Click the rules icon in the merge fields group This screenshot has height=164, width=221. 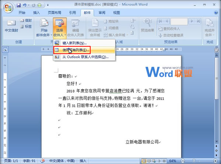coord(133,21)
